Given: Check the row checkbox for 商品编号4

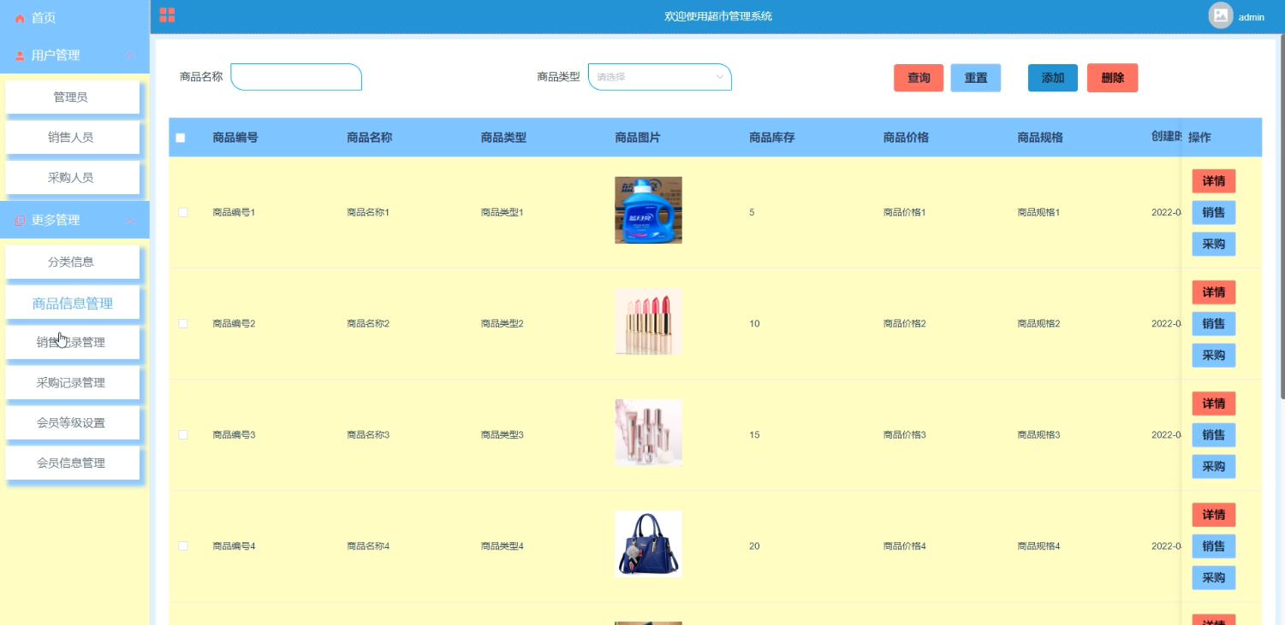Looking at the screenshot, I should tap(182, 545).
